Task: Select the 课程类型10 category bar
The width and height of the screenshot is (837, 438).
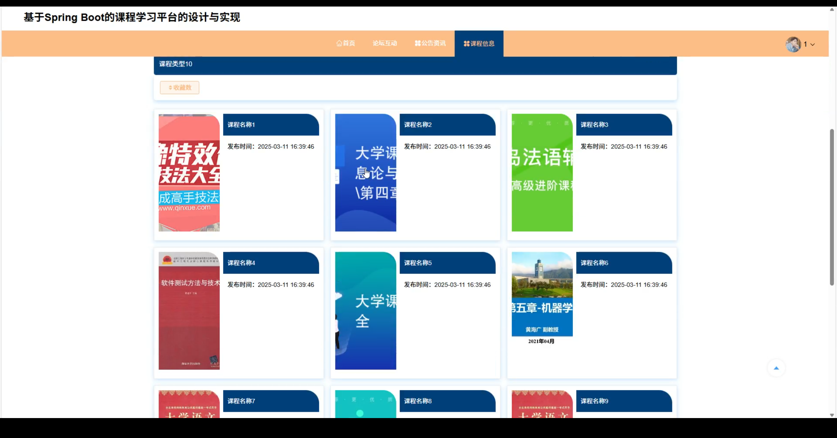Action: (x=176, y=64)
